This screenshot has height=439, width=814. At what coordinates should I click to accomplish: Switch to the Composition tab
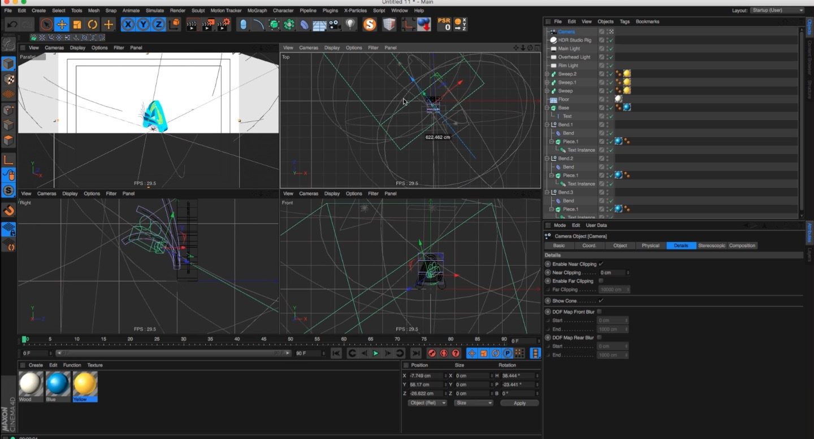point(742,245)
